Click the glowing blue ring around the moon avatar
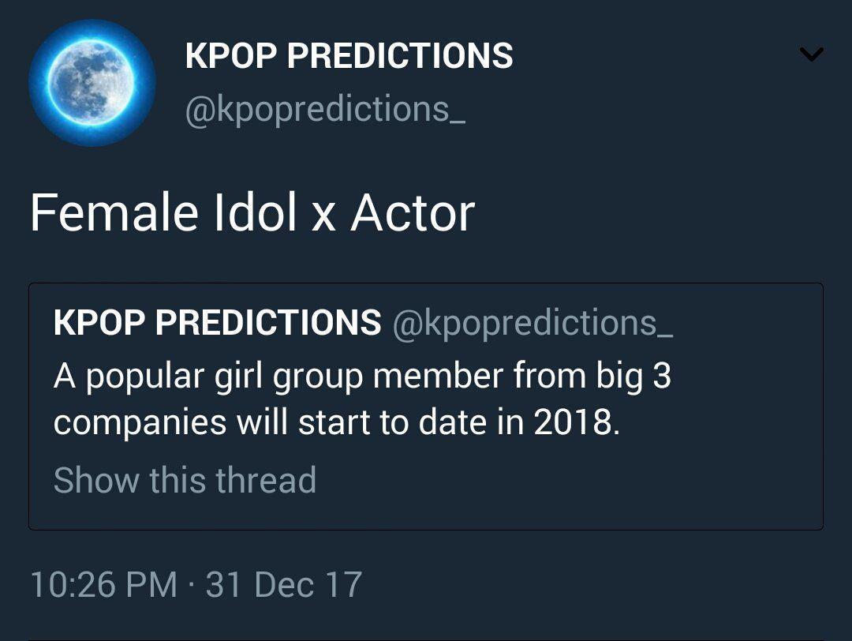The image size is (852, 641). coord(35,83)
